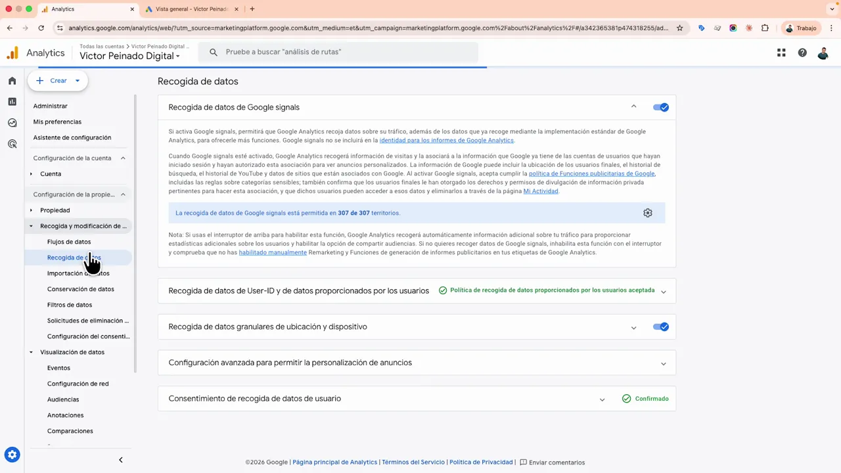Screen dimensions: 841x473
Task: Open the Reports bar-chart icon in left rail
Action: tap(12, 102)
